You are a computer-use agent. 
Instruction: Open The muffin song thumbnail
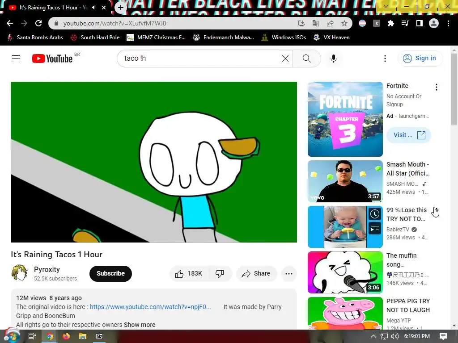(345, 272)
